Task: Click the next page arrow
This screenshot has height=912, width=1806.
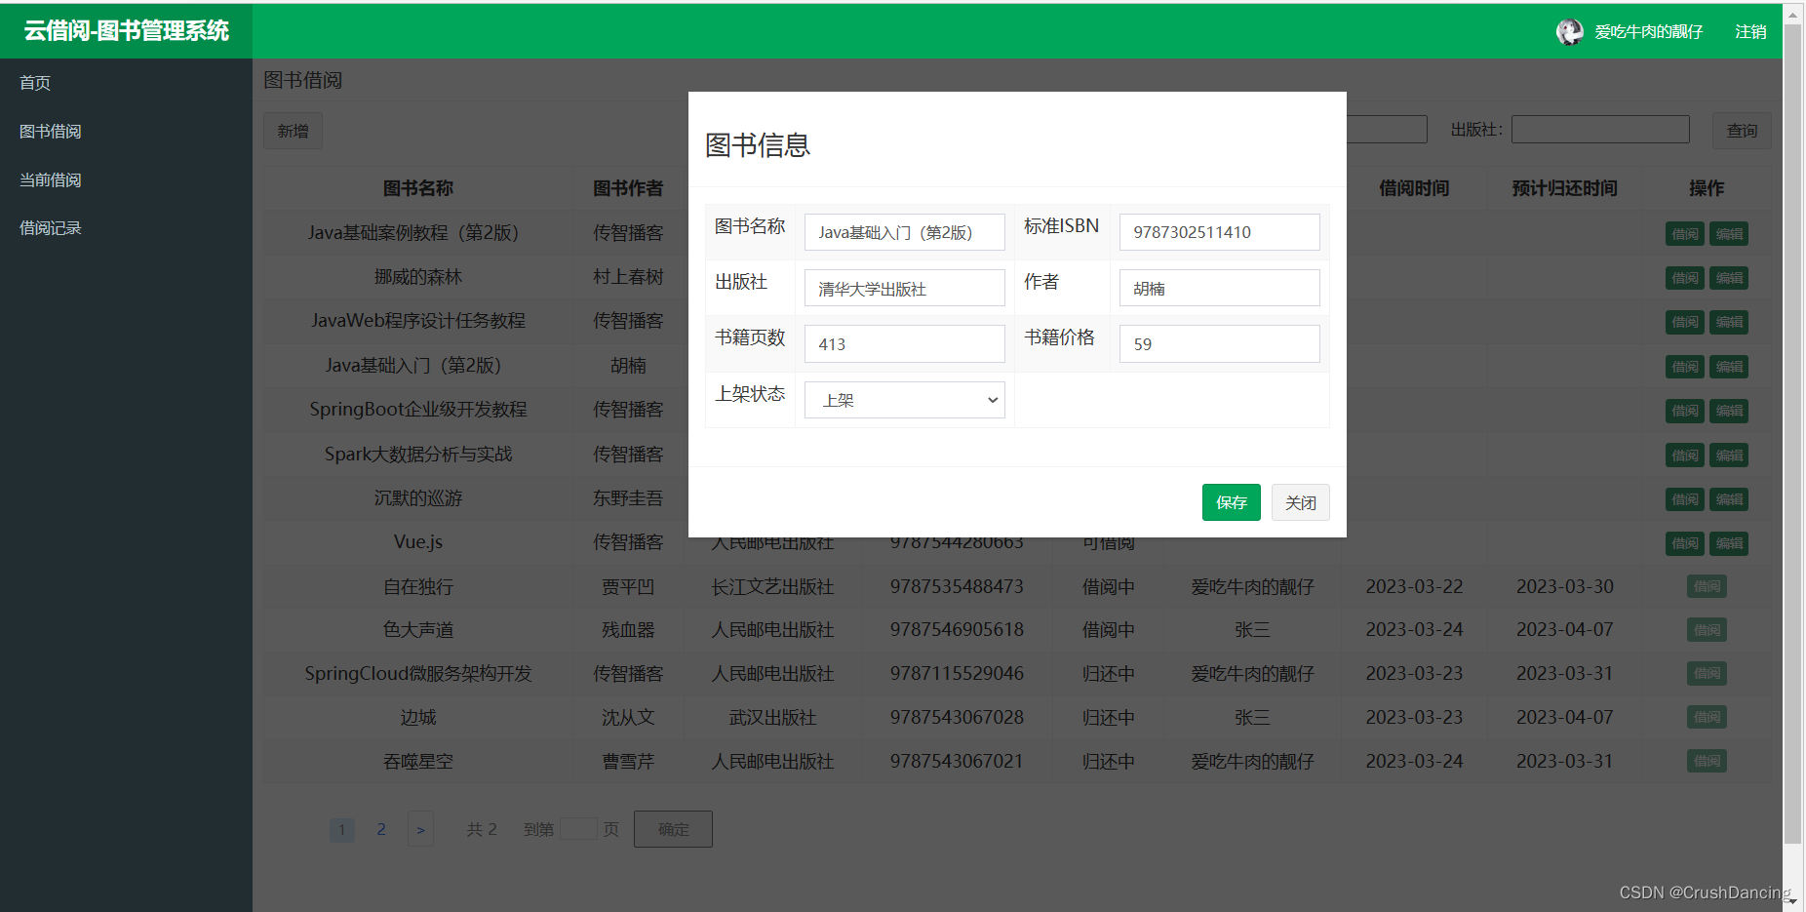Action: tap(420, 829)
